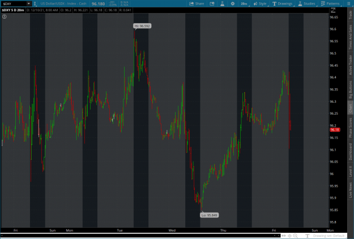
Task: Open the Studies dropdown menu
Action: coord(306,3)
